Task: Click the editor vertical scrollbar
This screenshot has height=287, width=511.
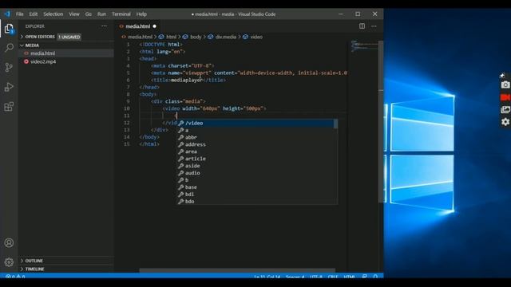Action: pos(381,122)
